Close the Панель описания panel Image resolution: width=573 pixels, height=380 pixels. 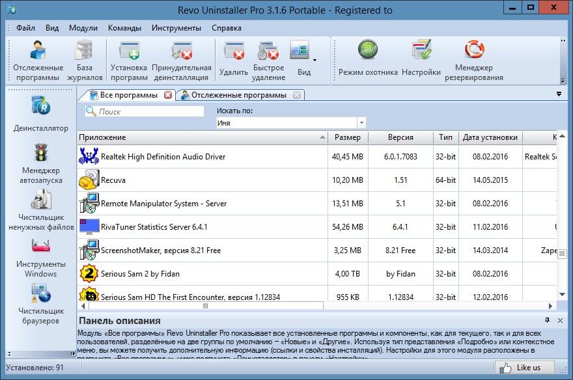coord(560,320)
